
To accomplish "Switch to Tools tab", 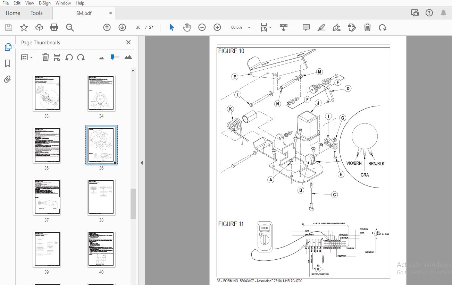I will pos(36,13).
